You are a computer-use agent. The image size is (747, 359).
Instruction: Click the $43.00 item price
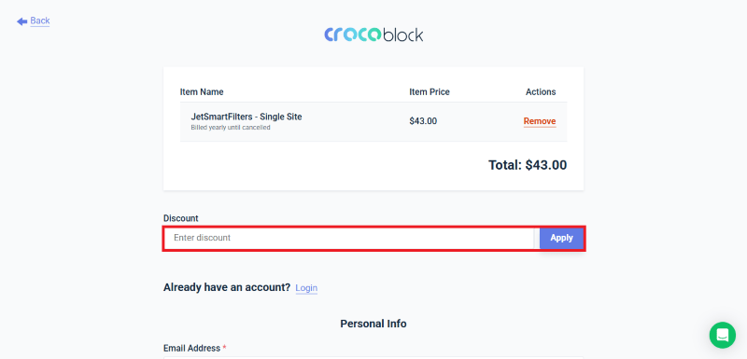(x=423, y=121)
